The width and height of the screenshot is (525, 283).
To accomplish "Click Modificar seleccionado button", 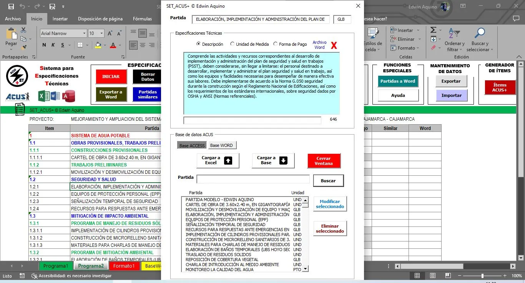I will click(330, 204).
